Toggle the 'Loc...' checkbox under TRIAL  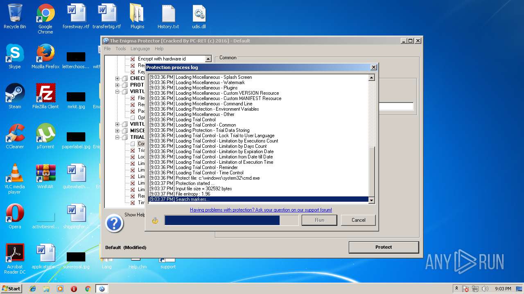coord(133,157)
